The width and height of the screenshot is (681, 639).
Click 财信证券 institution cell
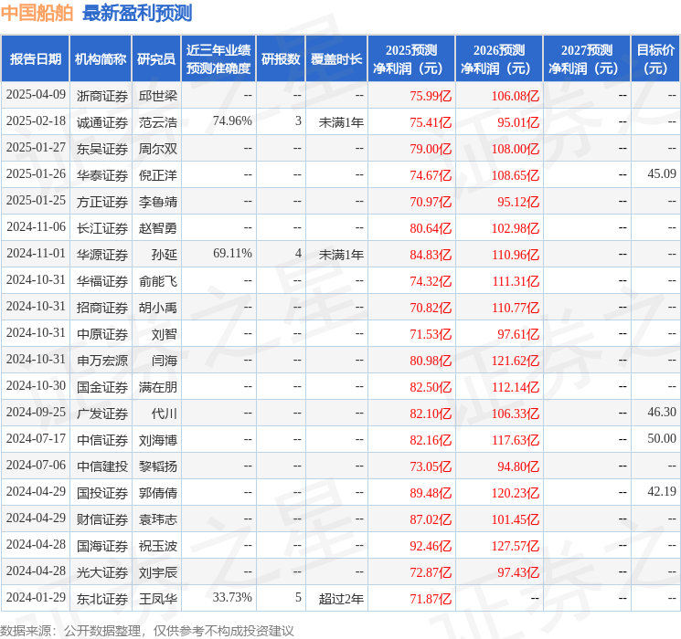(x=102, y=519)
